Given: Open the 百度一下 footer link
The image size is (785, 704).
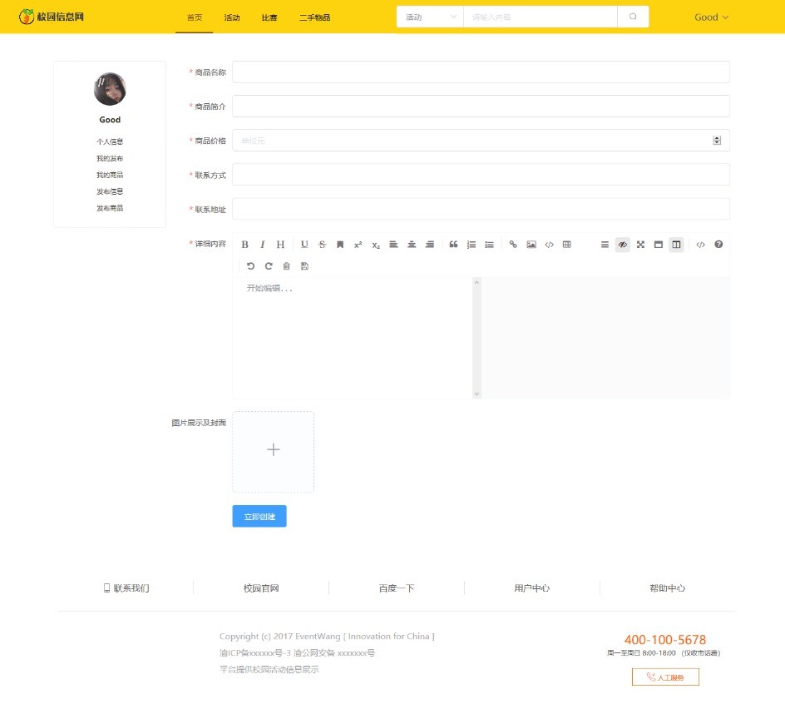Looking at the screenshot, I should coord(397,587).
